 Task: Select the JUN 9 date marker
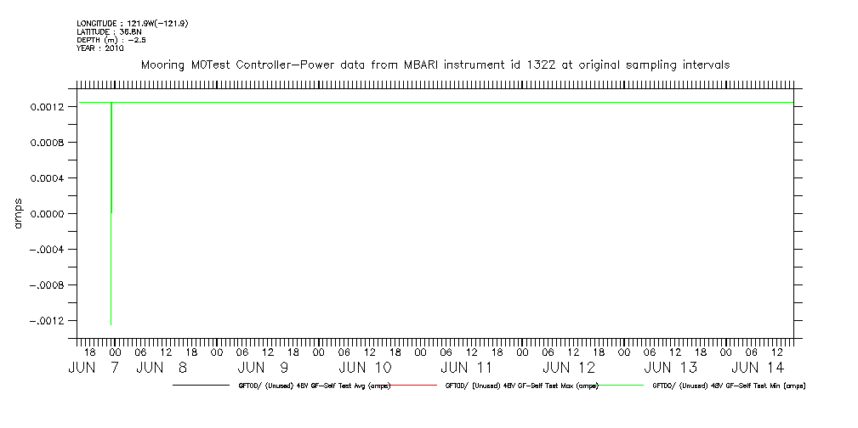click(x=264, y=368)
